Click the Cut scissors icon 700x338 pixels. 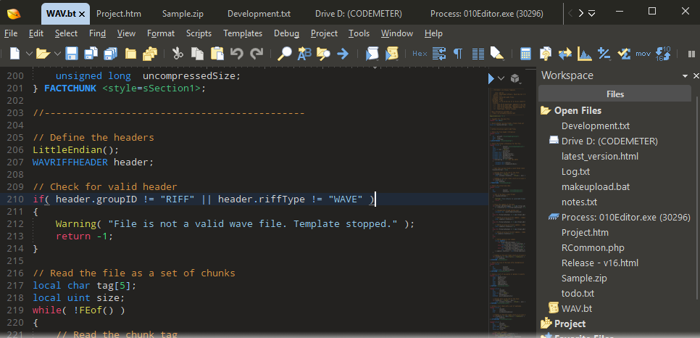177,53
